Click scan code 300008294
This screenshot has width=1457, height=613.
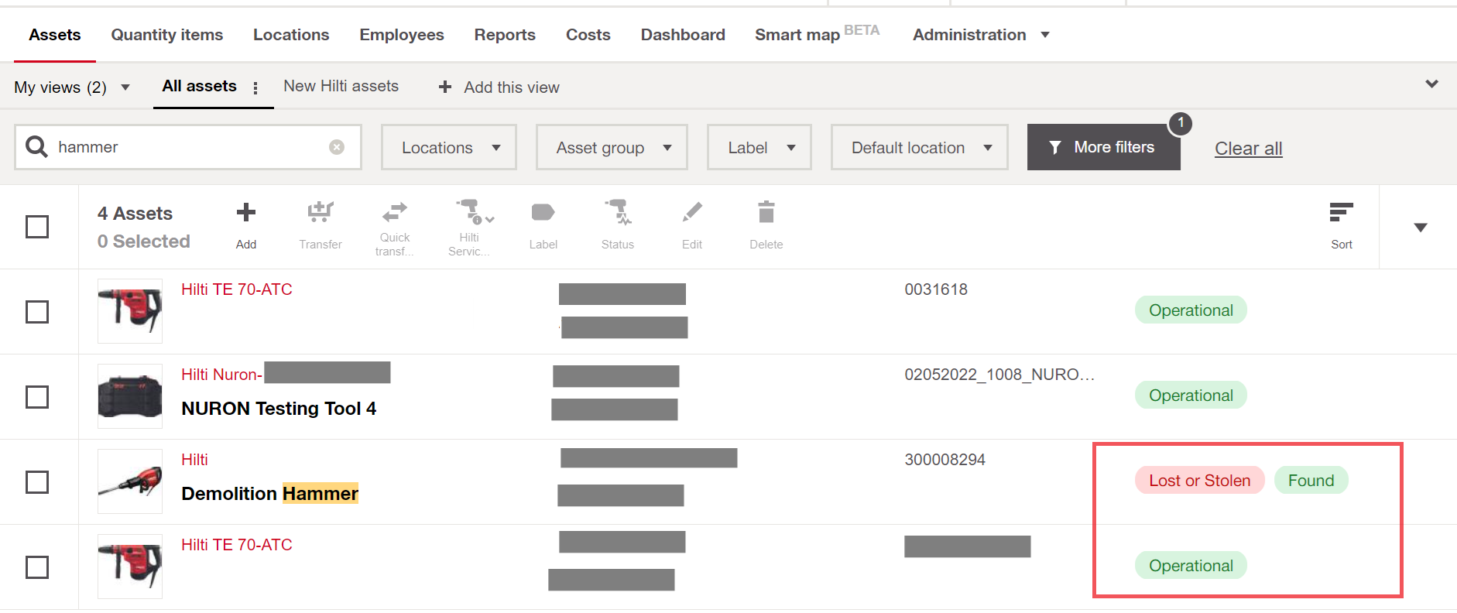(945, 460)
